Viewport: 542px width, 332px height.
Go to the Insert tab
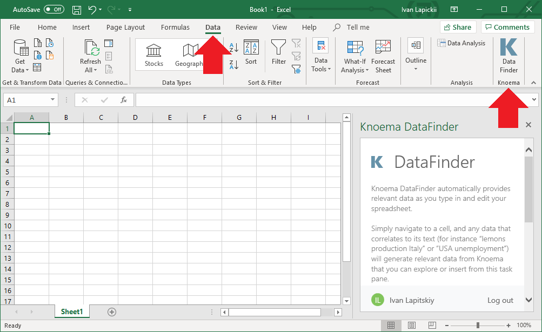81,28
